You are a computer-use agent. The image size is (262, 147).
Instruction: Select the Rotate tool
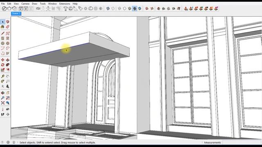click(3, 65)
